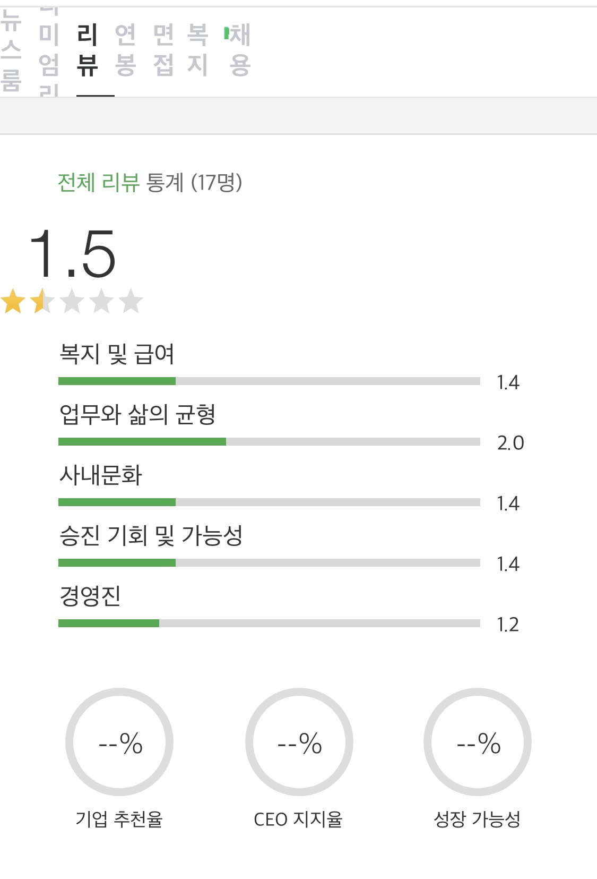Switch to the 면접 tab
Viewport: 597px width, 879px height.
point(163,50)
